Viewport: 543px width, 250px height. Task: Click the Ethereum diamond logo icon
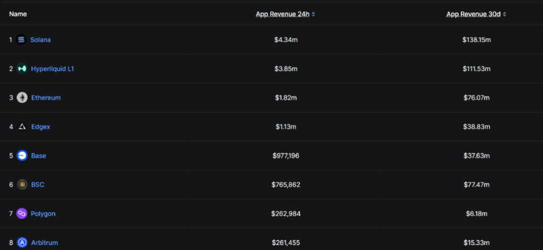coord(22,98)
